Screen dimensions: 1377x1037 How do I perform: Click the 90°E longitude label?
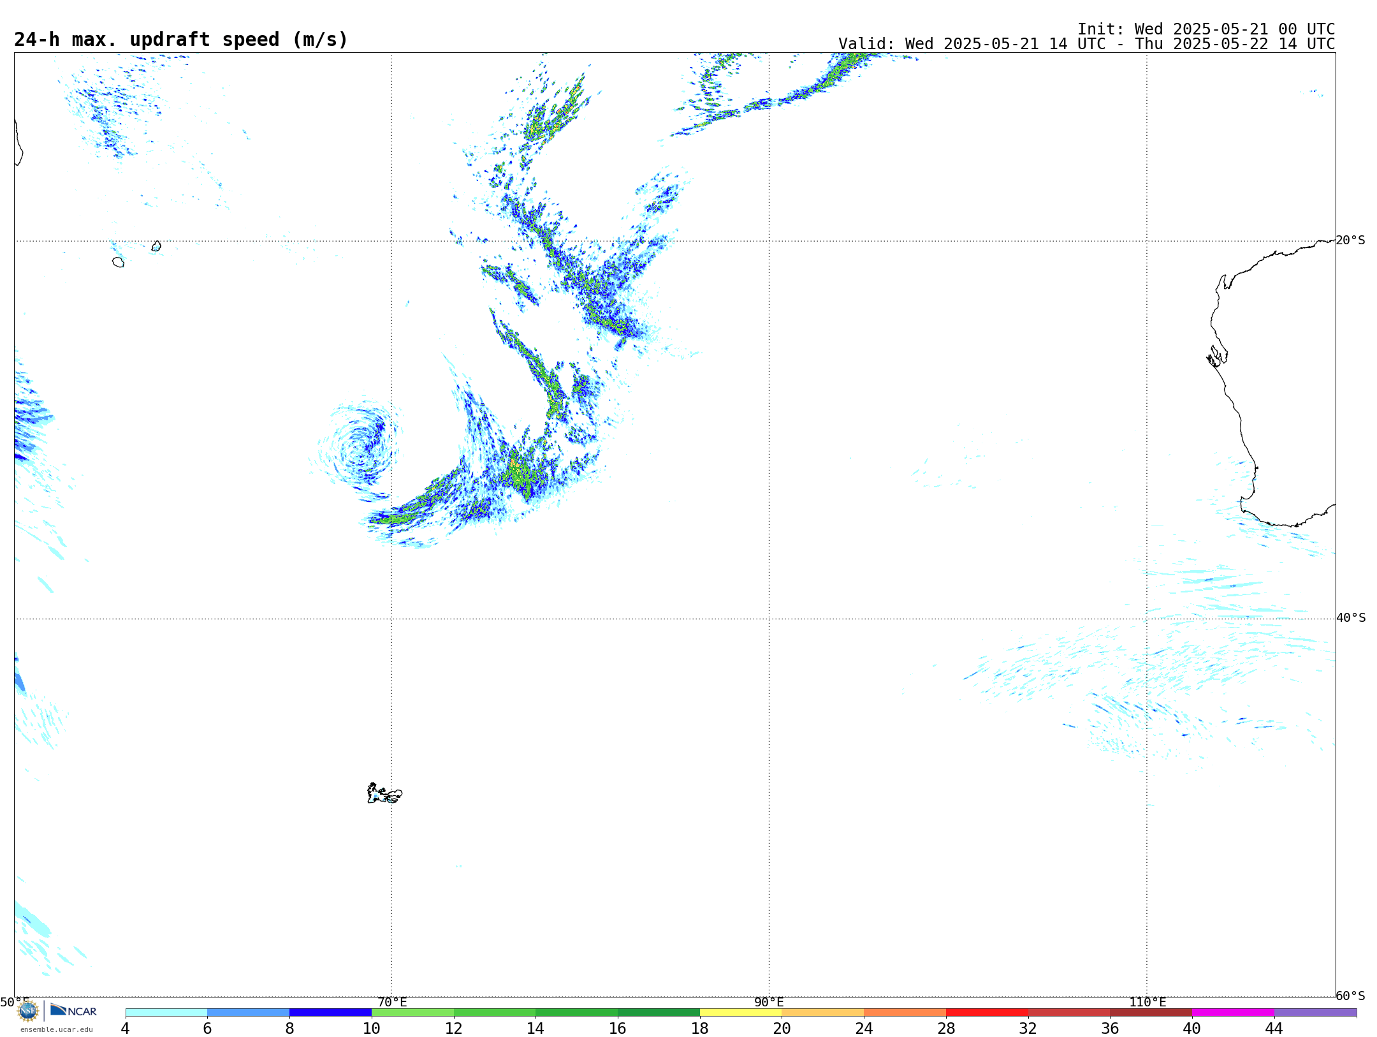point(769,1003)
